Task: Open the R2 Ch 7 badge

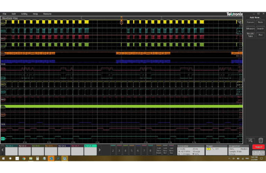Action: [x=77, y=150]
